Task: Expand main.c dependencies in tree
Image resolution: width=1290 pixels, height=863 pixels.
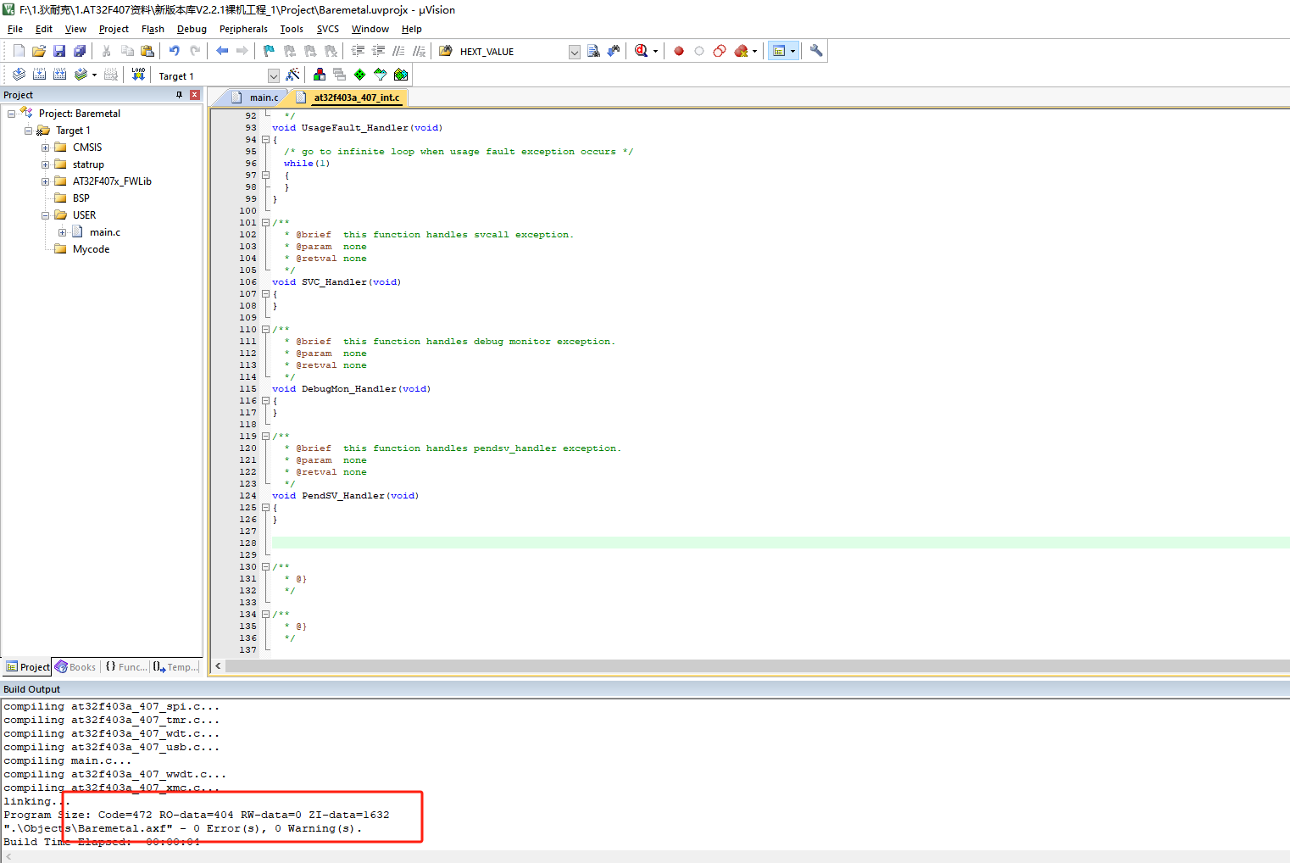Action: (63, 232)
